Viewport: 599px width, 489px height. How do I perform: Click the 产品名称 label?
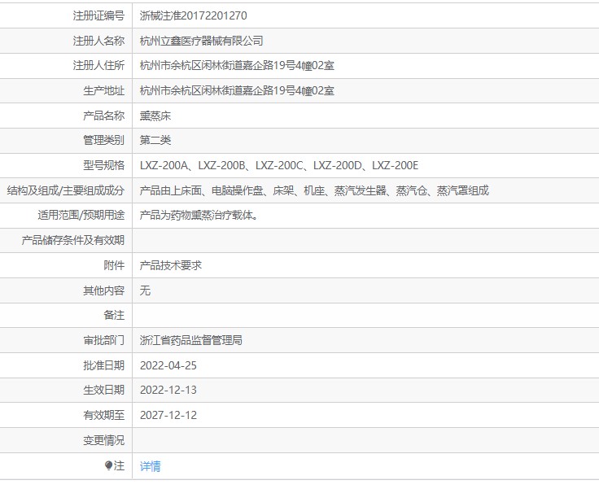click(x=104, y=116)
